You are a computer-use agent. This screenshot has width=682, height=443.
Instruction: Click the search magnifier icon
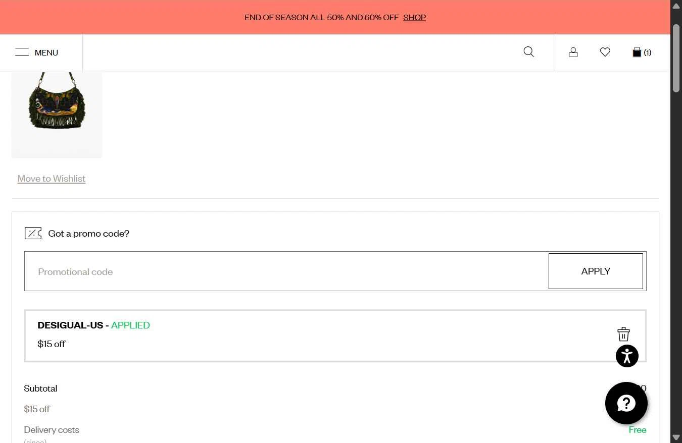coord(528,52)
